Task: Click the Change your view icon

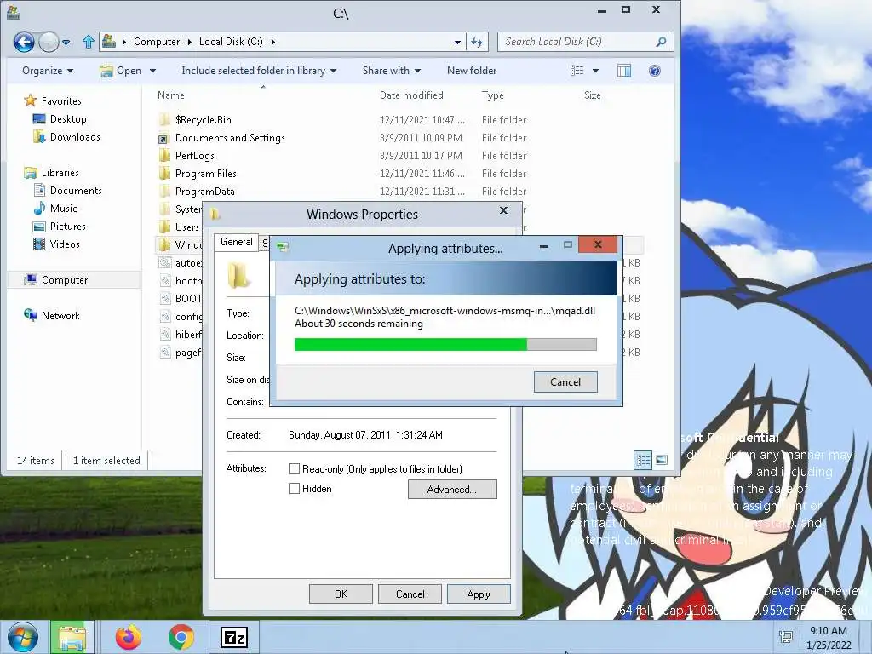Action: [577, 71]
